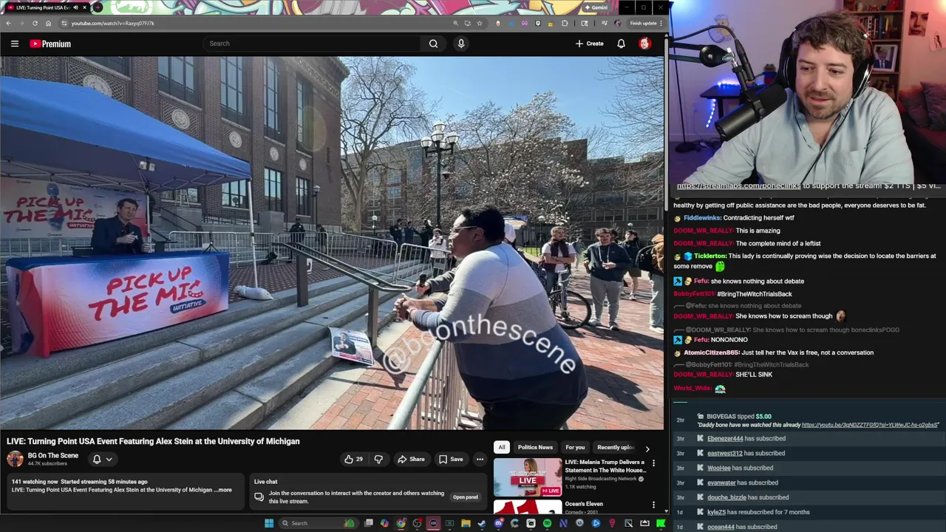This screenshot has height=532, width=946.
Task: Open Spotify from the taskbar
Action: click(547, 523)
